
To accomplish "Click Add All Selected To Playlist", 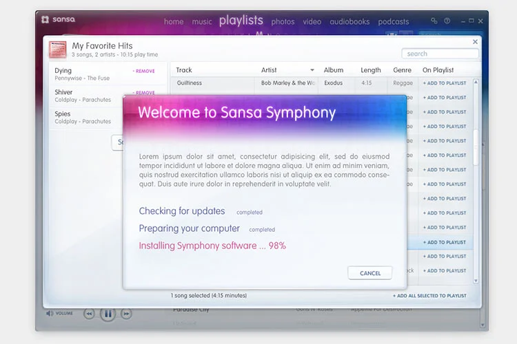I will [429, 296].
